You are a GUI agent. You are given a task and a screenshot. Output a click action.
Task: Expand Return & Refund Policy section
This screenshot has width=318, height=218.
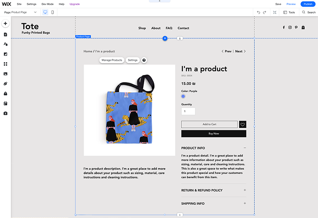pyautogui.click(x=245, y=190)
